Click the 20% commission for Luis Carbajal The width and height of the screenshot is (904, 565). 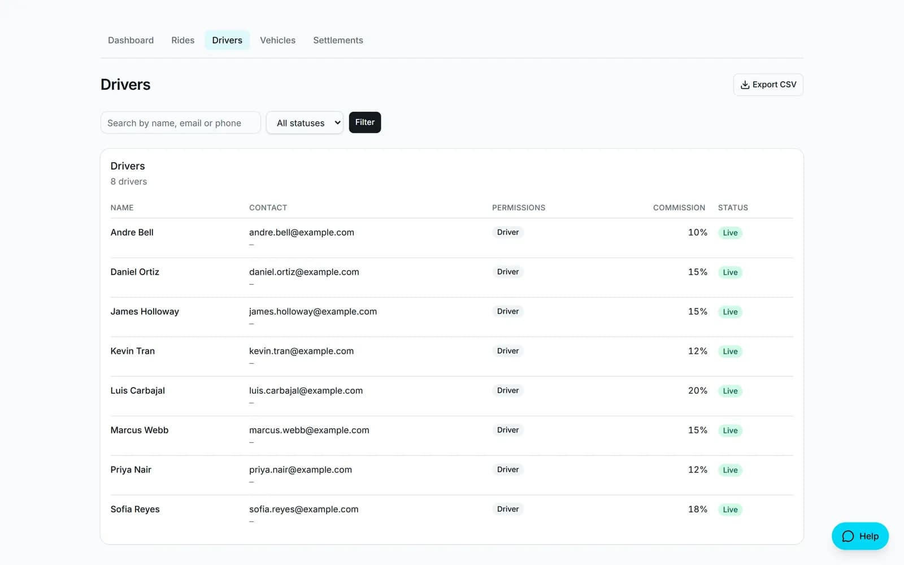[698, 390]
